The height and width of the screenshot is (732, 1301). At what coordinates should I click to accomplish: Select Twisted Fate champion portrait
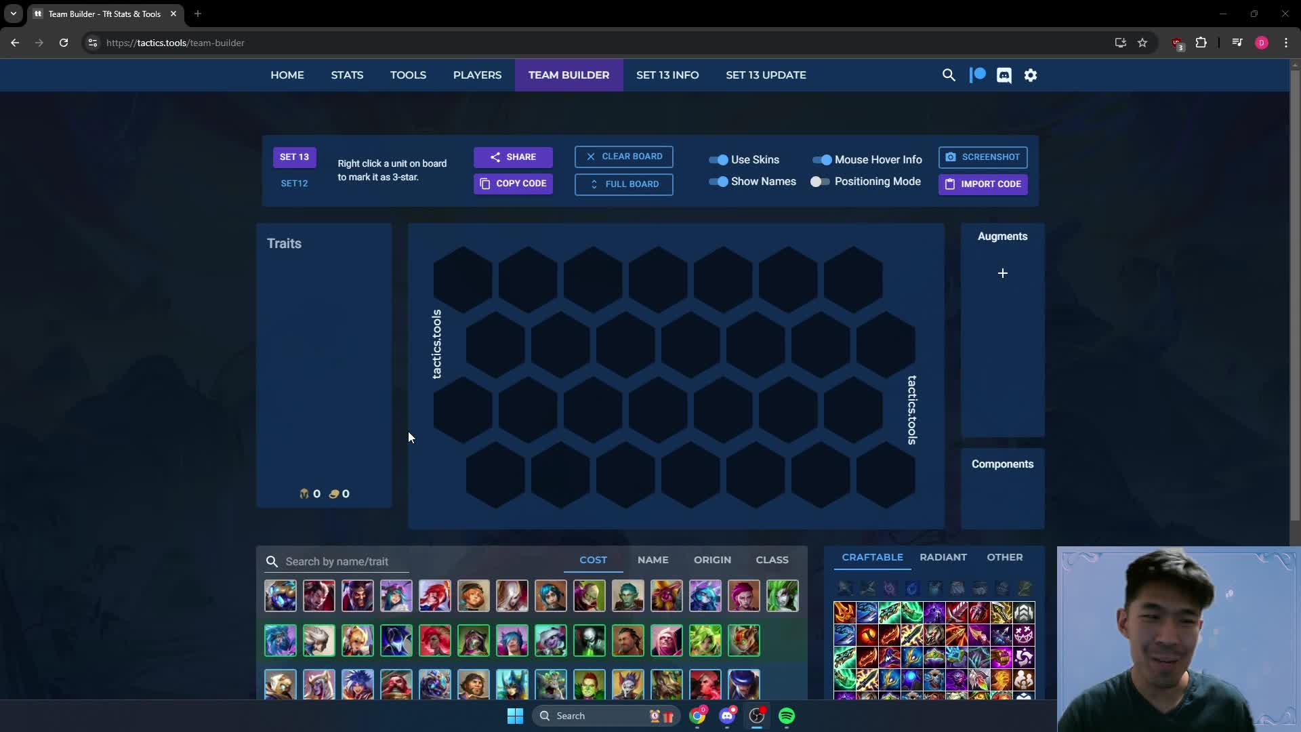(x=743, y=685)
